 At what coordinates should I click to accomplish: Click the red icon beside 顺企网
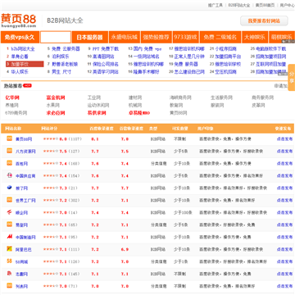[x=10, y=212]
